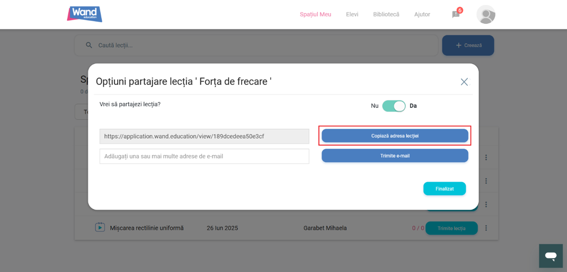Click the Wand education logo

pos(84,14)
